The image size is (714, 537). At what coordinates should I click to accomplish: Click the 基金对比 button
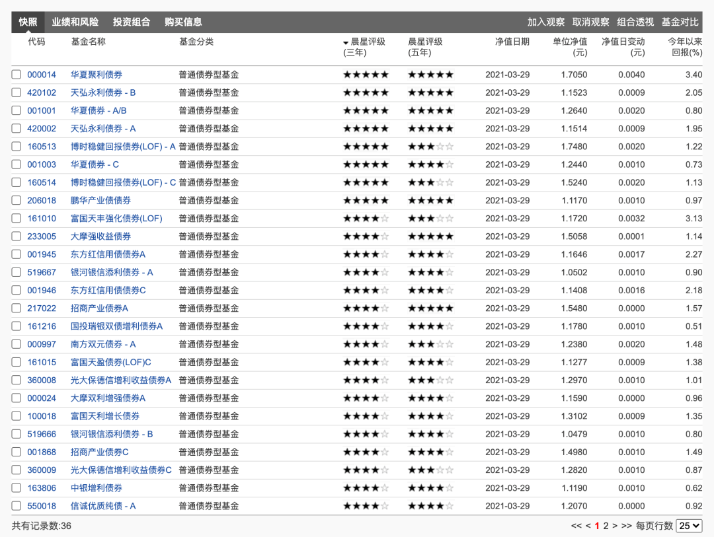[x=680, y=22]
